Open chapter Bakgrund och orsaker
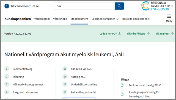 pyautogui.click(x=26, y=92)
